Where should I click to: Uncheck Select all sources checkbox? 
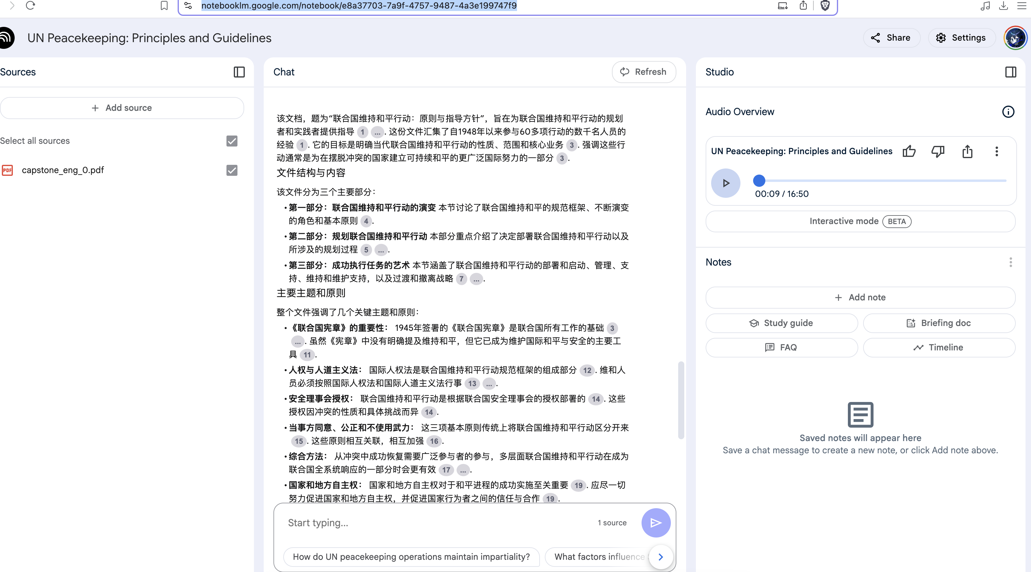pyautogui.click(x=232, y=141)
